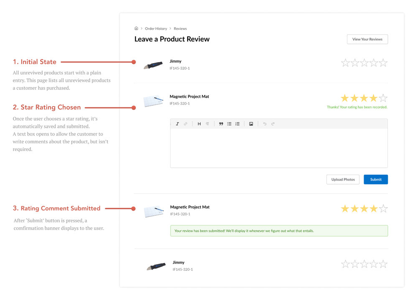
Task: Click the numbered list icon
Action: coord(237,124)
